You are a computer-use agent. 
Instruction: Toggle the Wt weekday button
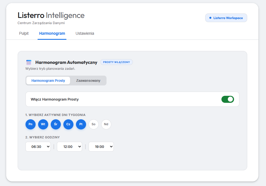tap(43, 124)
